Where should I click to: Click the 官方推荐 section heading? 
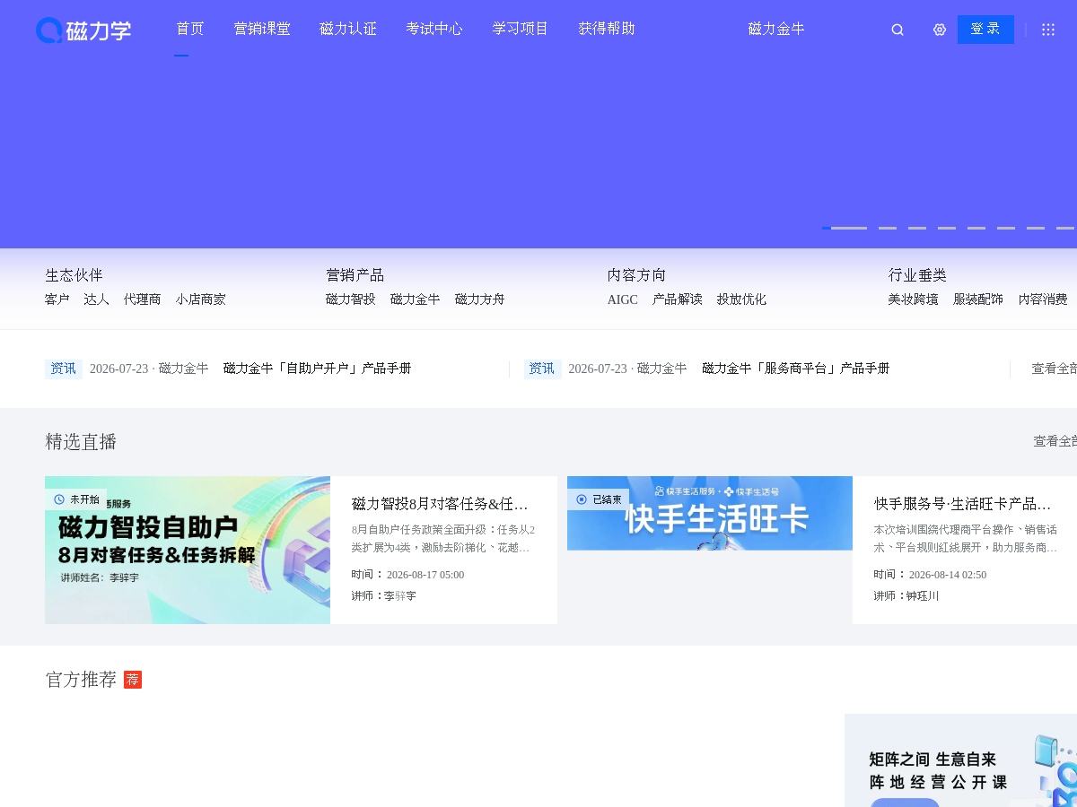pyautogui.click(x=81, y=680)
